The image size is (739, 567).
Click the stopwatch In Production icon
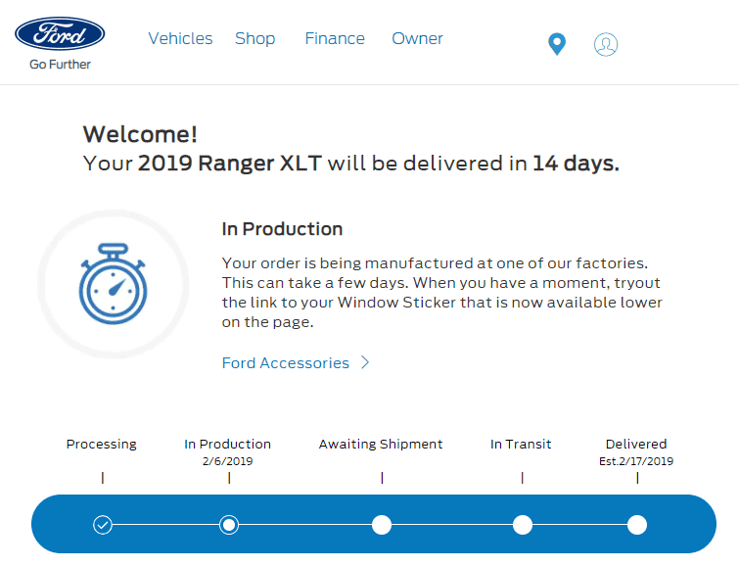point(114,284)
